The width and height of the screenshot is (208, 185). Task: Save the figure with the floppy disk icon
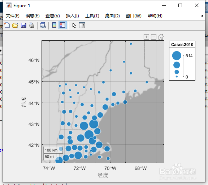[x=23, y=25]
